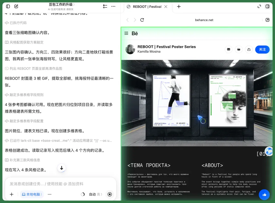Follow author with 关注 button

point(262,49)
